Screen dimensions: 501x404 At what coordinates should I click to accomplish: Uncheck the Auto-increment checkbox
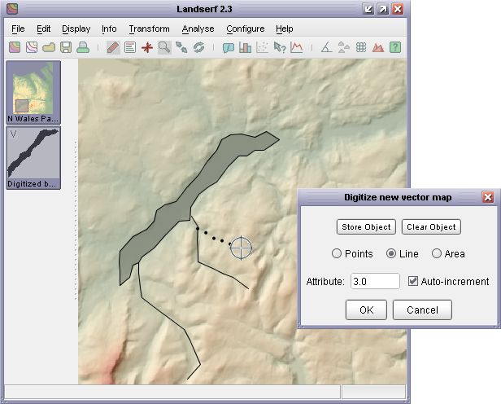413,281
